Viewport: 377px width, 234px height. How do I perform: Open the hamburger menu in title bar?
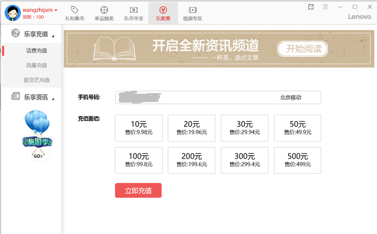(325, 6)
